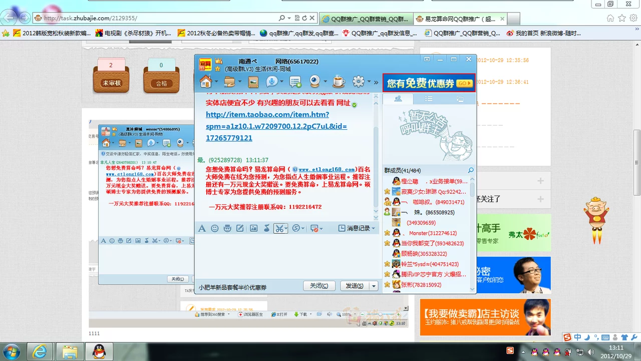Click 您有免费优惠券 GO banner
This screenshot has width=641, height=361.
tap(429, 83)
